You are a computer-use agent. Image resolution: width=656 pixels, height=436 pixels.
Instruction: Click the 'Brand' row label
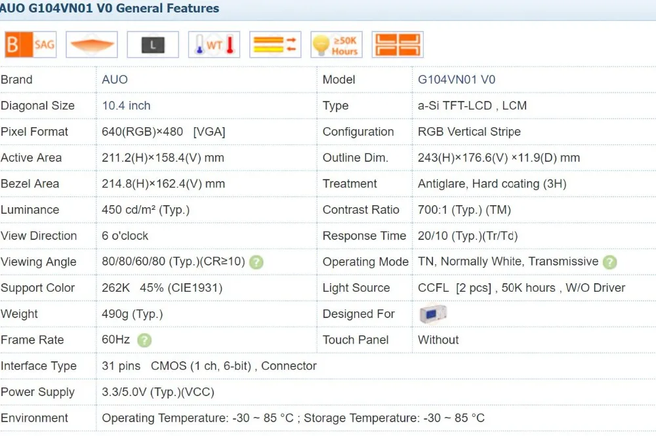click(16, 79)
